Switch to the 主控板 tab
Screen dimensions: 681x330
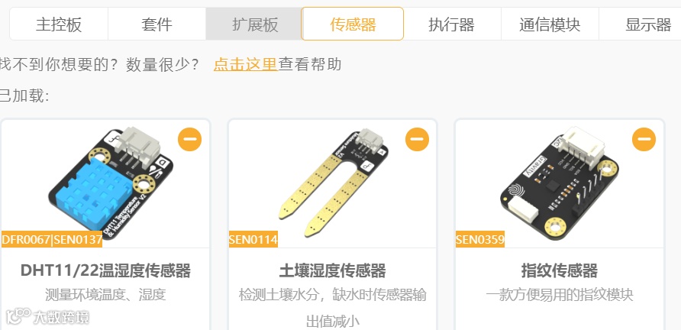point(59,24)
